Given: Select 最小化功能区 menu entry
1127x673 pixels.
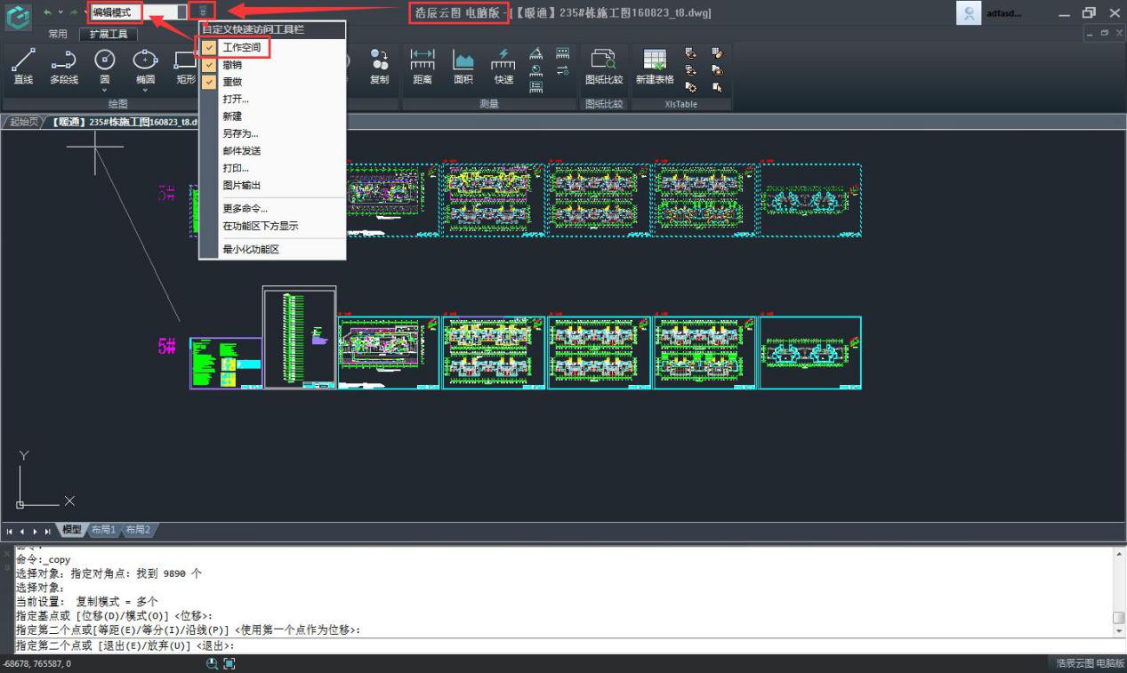Looking at the screenshot, I should pos(272,250).
